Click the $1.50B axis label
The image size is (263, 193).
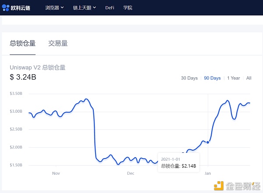tap(16, 165)
